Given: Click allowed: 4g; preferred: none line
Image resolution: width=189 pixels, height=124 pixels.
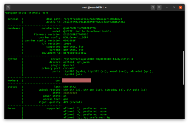Looking at the screenshot, I should click(85, 115).
